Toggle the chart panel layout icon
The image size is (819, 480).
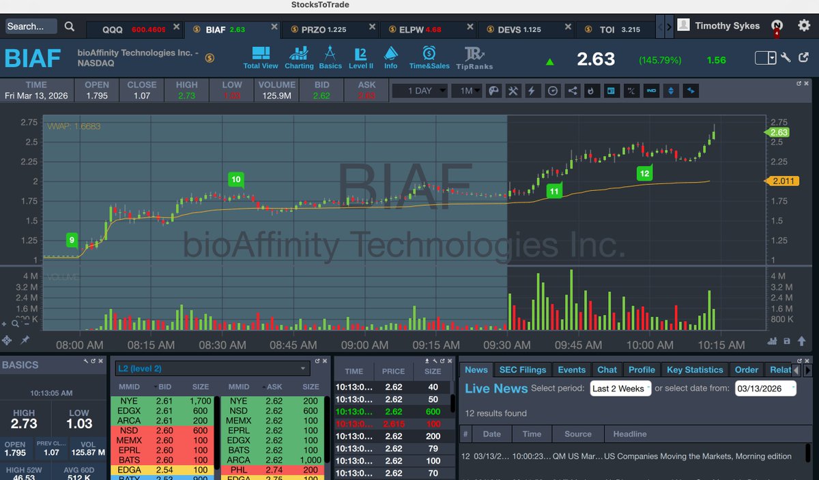(x=612, y=91)
